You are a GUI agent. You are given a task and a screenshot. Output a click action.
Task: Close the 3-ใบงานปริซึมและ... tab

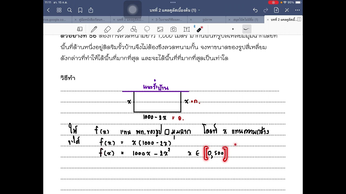click(153, 20)
